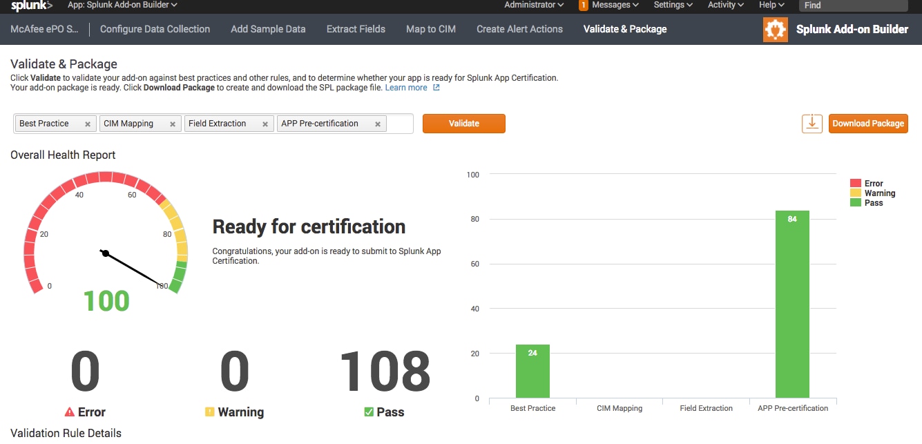Click the red Error legend swatch
The height and width of the screenshot is (444, 922).
point(856,184)
